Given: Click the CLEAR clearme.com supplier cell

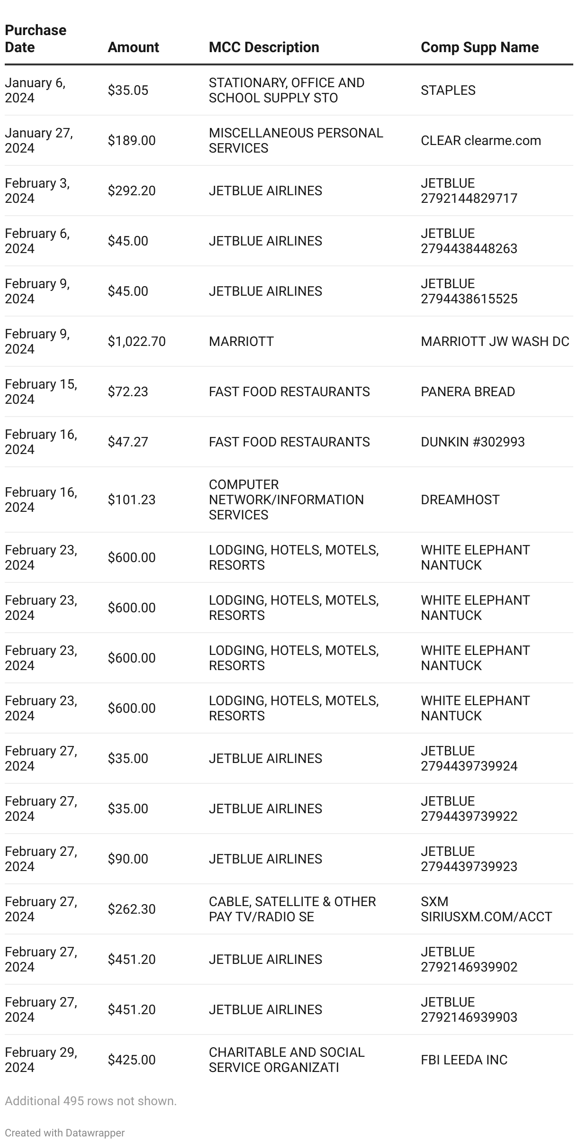Looking at the screenshot, I should click(x=480, y=141).
